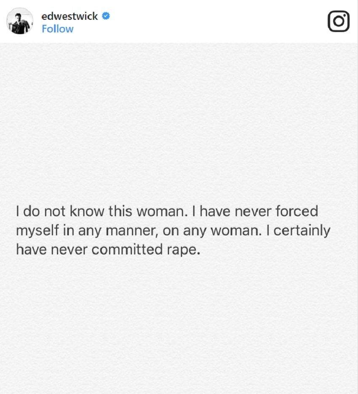This screenshot has height=394, width=358.
Task: Click the white header space beside the username
Action: point(211,21)
